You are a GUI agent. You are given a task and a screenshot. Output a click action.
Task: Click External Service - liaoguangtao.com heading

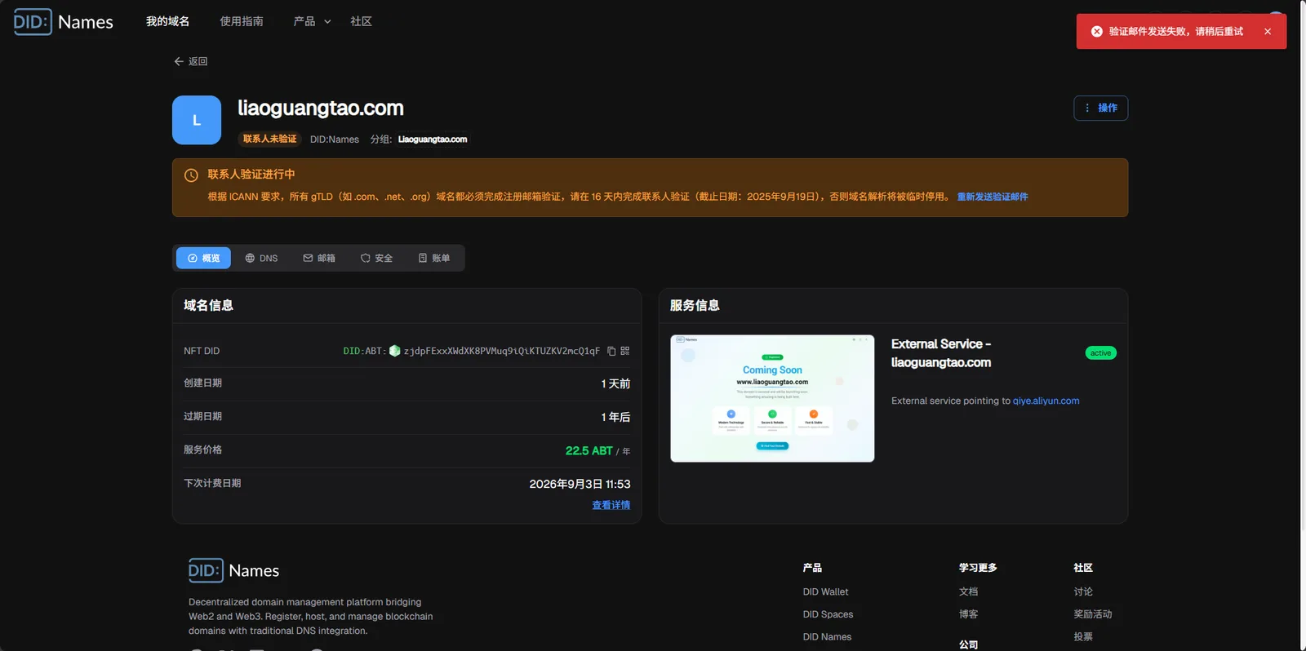coord(941,353)
